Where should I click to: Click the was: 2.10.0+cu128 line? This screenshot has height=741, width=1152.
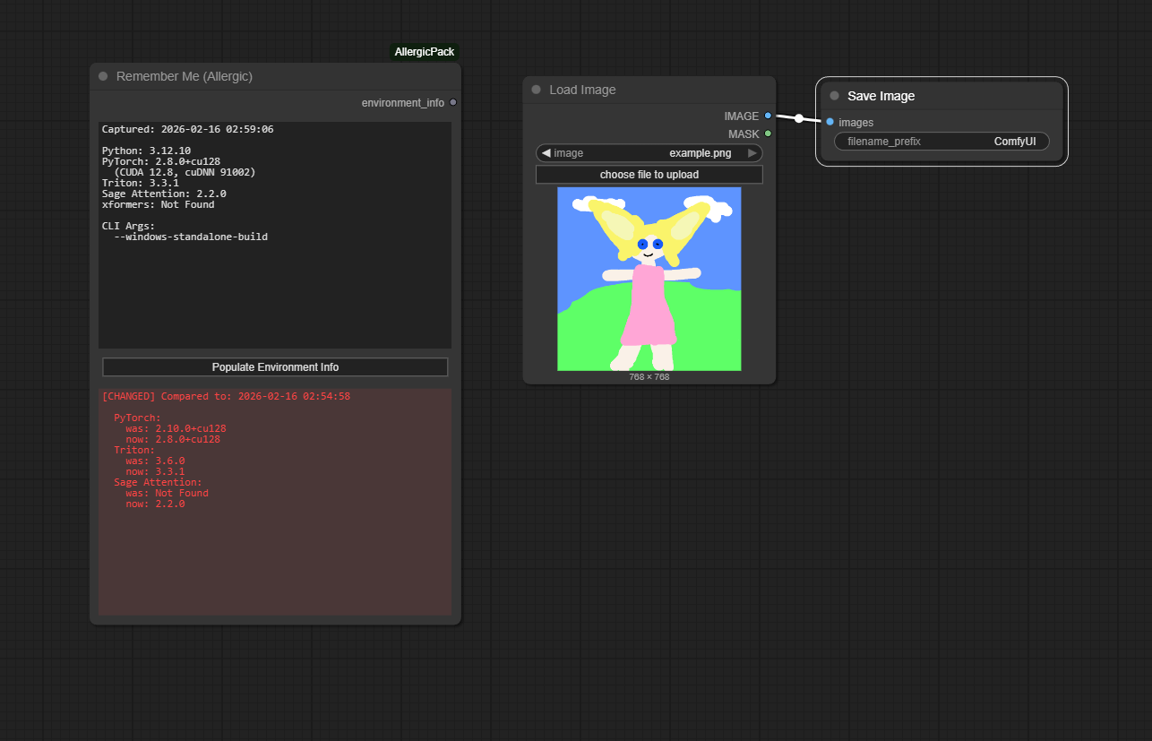tap(176, 428)
